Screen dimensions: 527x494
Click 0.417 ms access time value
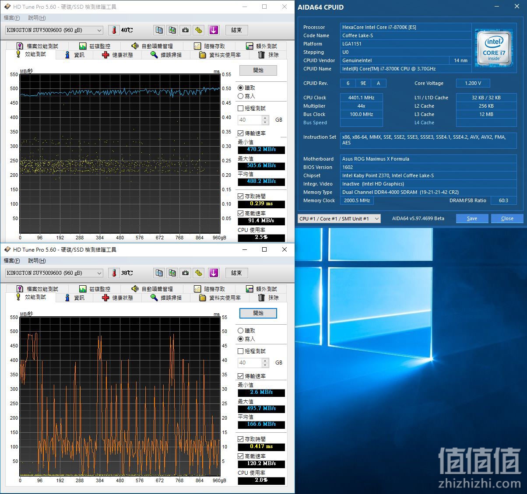[261, 446]
